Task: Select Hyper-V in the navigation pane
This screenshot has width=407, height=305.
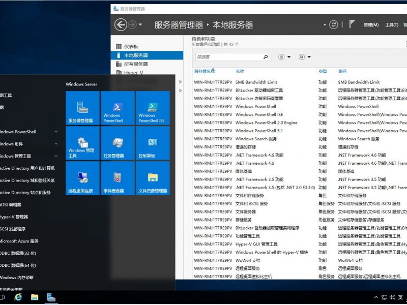Action: point(147,72)
